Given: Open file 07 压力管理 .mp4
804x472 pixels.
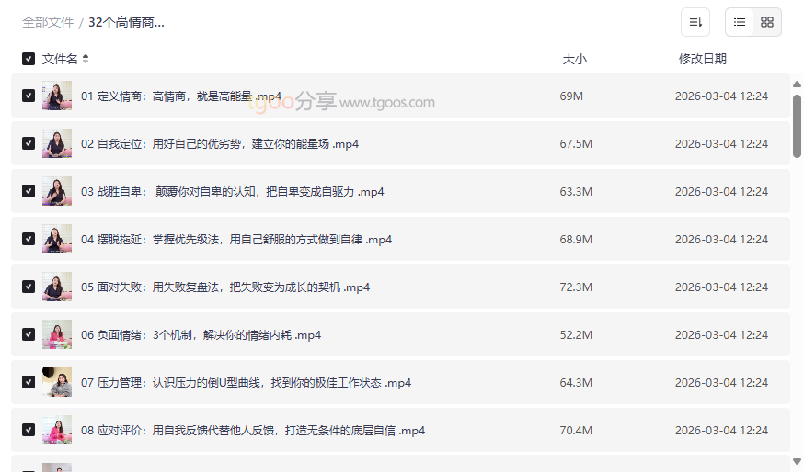Looking at the screenshot, I should [246, 382].
